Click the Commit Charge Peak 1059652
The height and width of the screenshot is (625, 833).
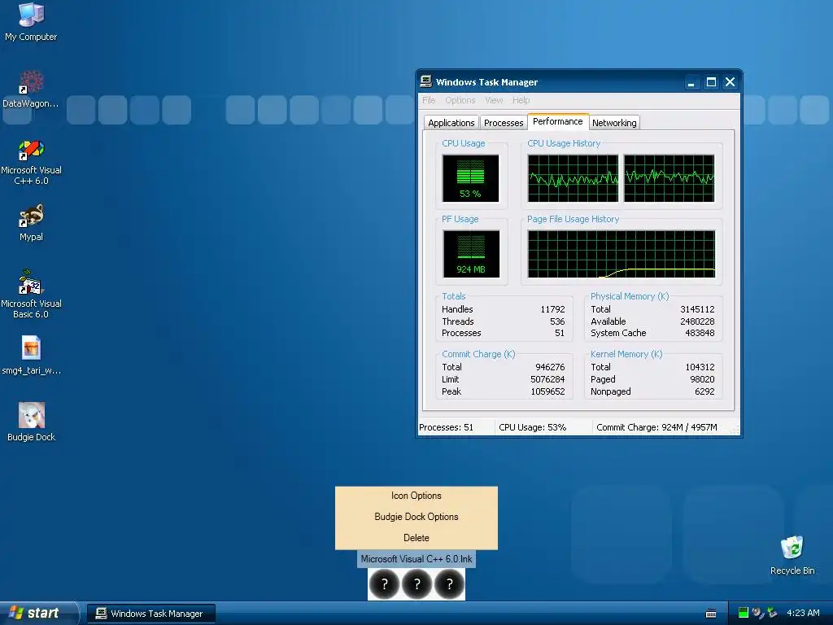click(547, 391)
